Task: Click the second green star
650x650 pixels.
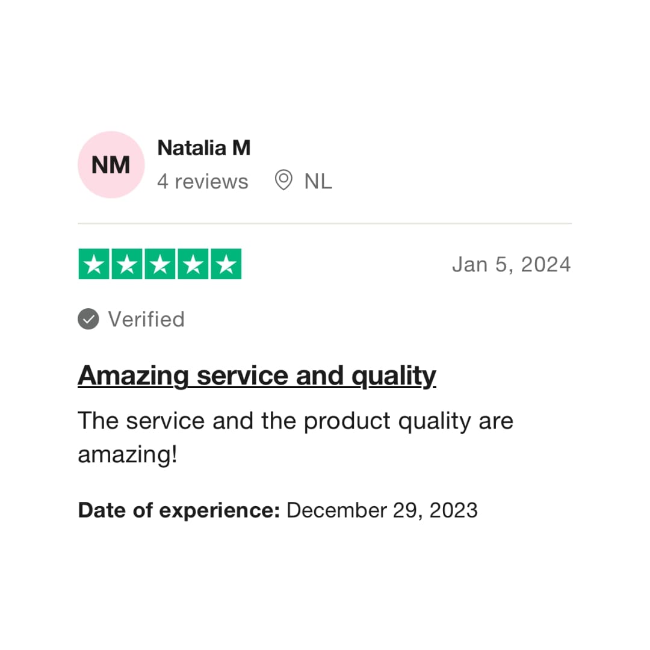Action: pos(127,264)
